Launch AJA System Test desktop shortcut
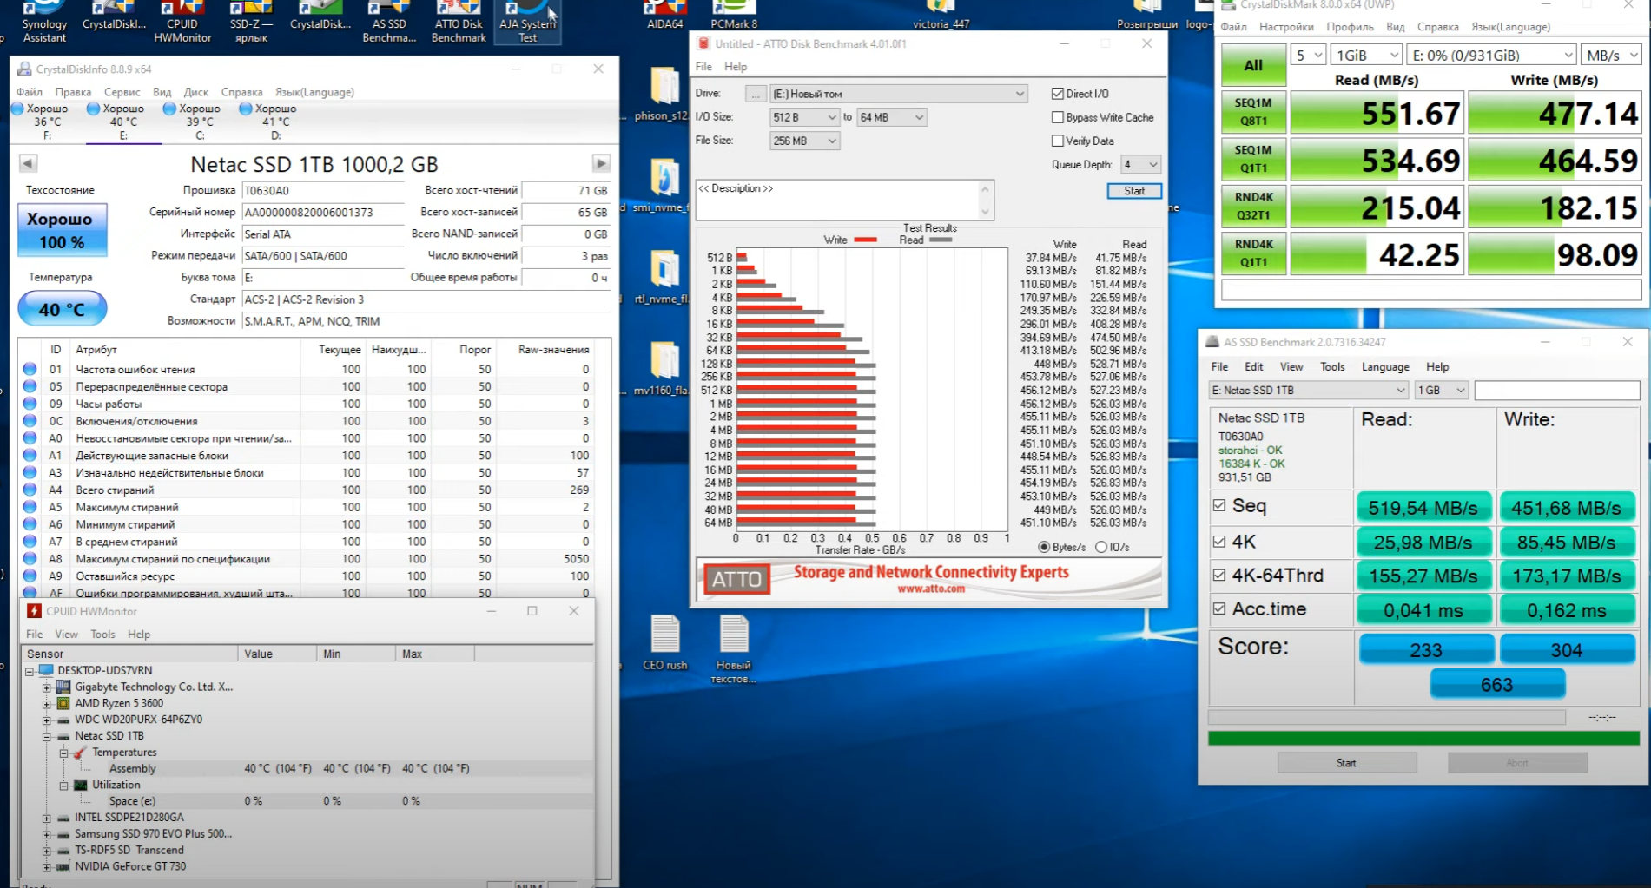The height and width of the screenshot is (888, 1651). (x=527, y=23)
